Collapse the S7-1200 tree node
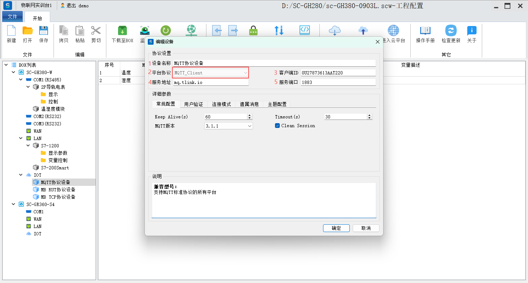Viewport: 528px width, 283px height. (x=28, y=146)
